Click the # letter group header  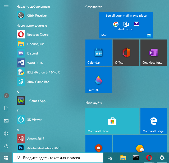(x=18, y=111)
